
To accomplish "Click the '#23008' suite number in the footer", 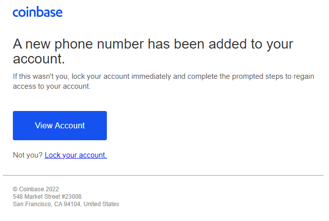I will (71, 197).
